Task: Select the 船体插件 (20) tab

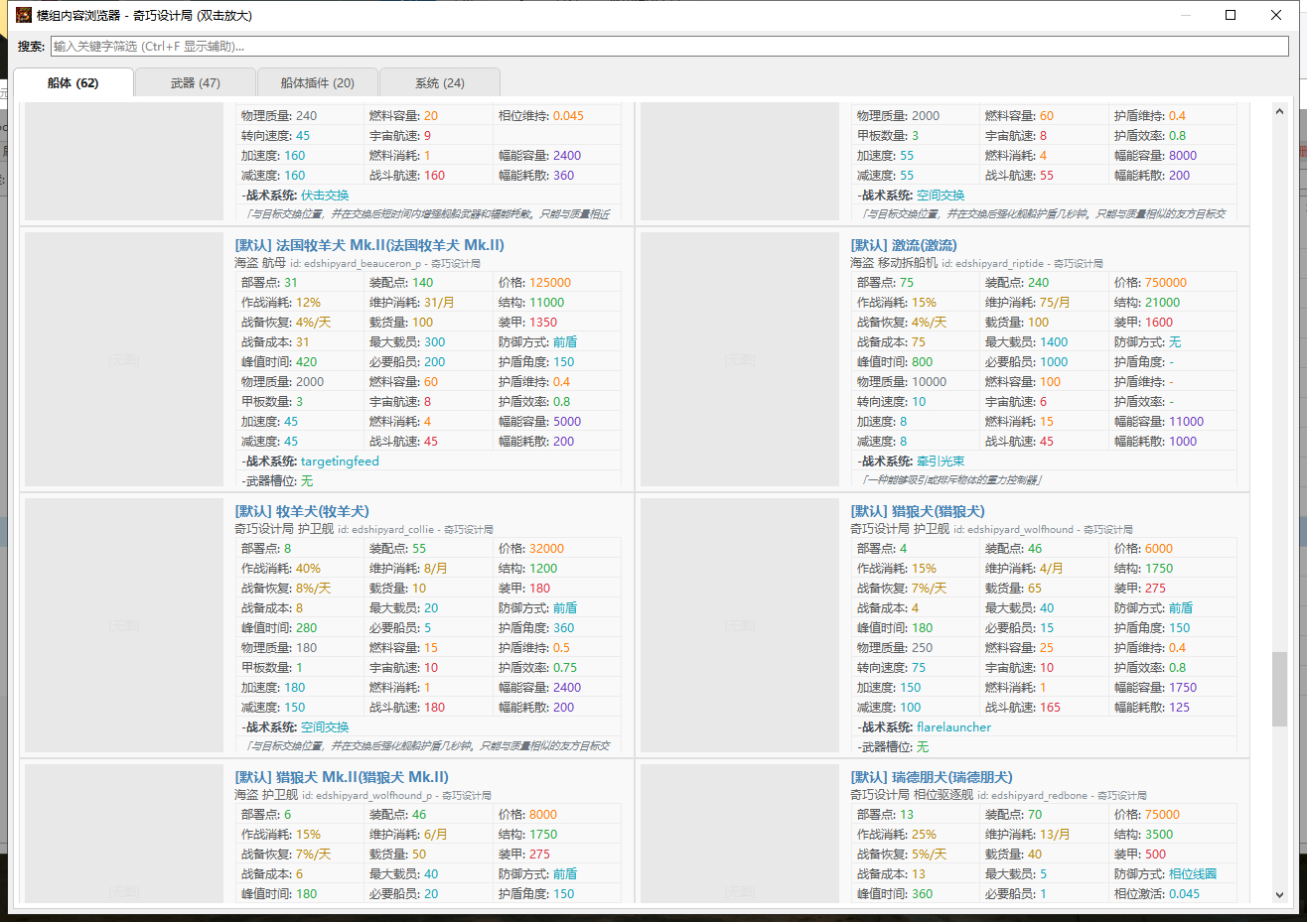Action: tap(317, 82)
